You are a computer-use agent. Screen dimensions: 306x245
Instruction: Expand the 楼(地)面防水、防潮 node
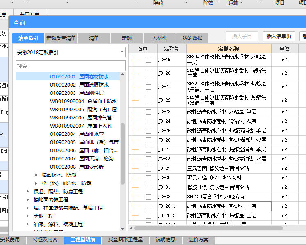[x=36, y=183]
